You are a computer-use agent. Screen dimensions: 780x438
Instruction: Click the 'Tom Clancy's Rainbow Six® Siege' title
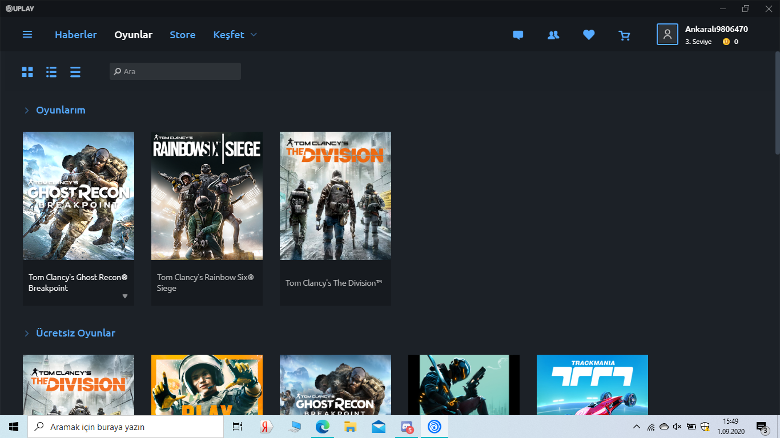pos(206,283)
